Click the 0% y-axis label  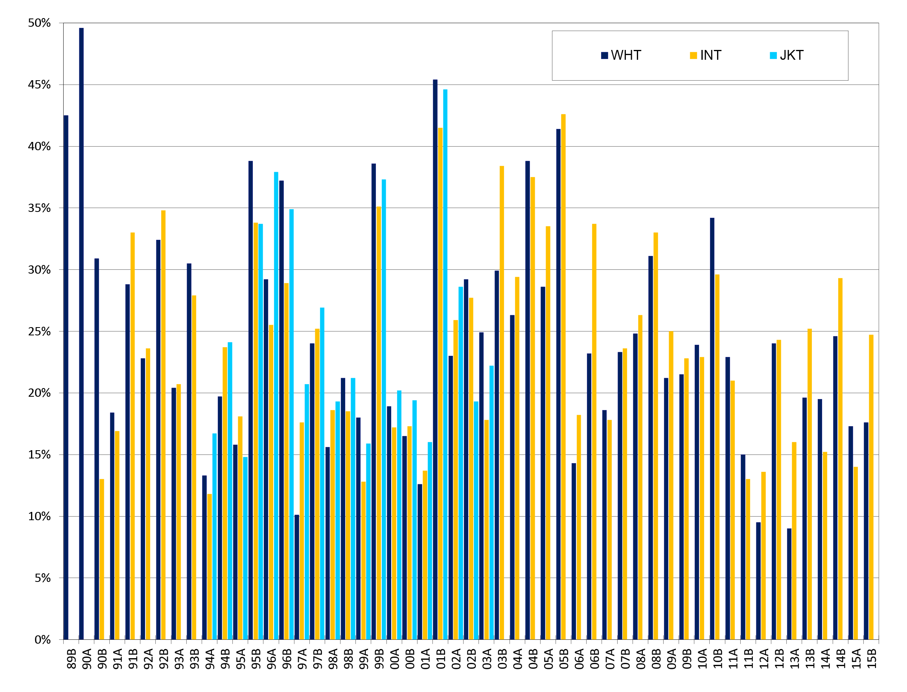[42, 640]
